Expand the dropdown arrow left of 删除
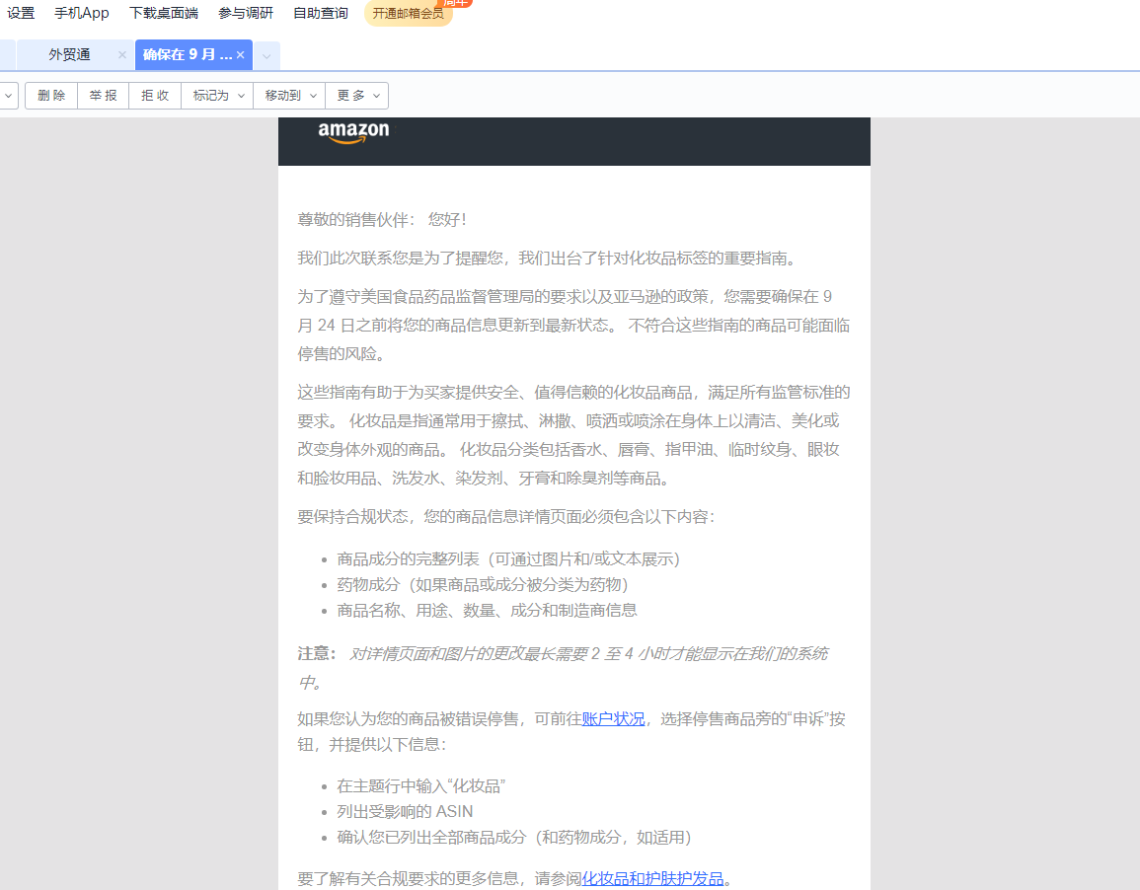 pos(8,95)
